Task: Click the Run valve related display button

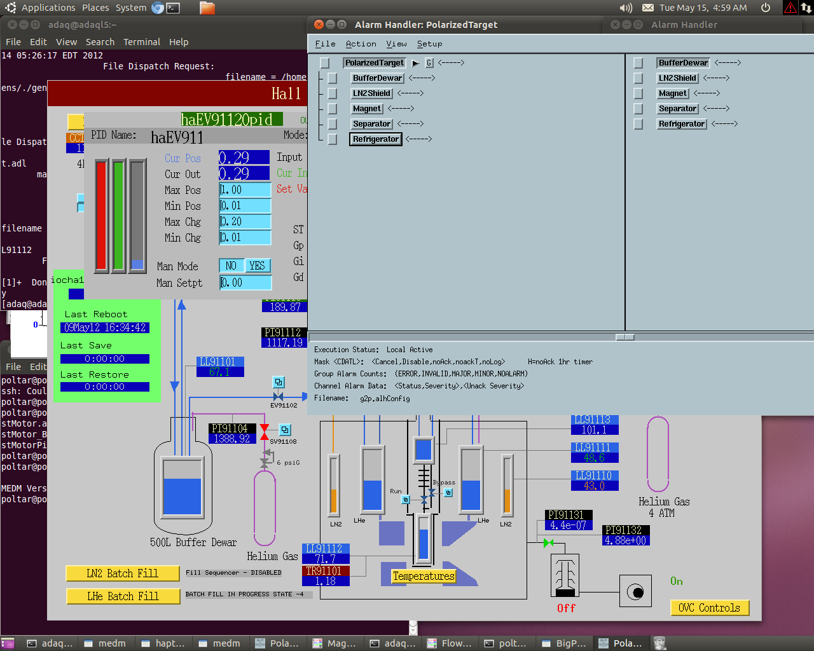Action: coord(406,500)
